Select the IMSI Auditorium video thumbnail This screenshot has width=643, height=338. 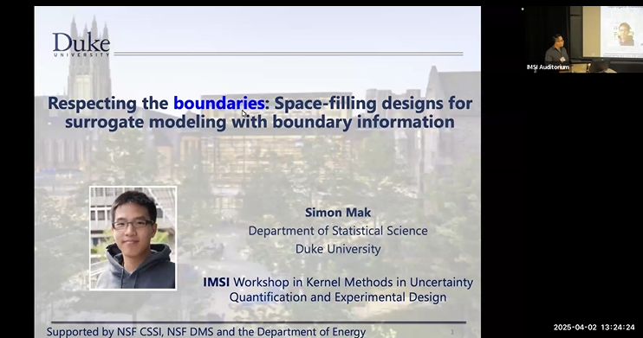click(583, 39)
